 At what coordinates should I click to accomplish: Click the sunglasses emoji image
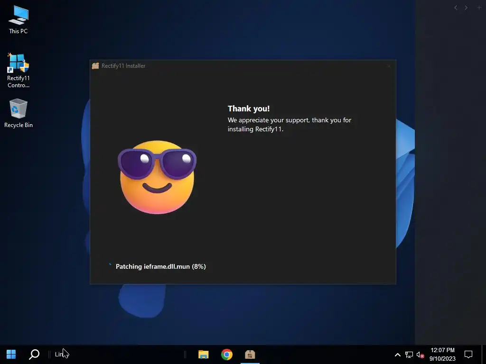[x=157, y=177]
